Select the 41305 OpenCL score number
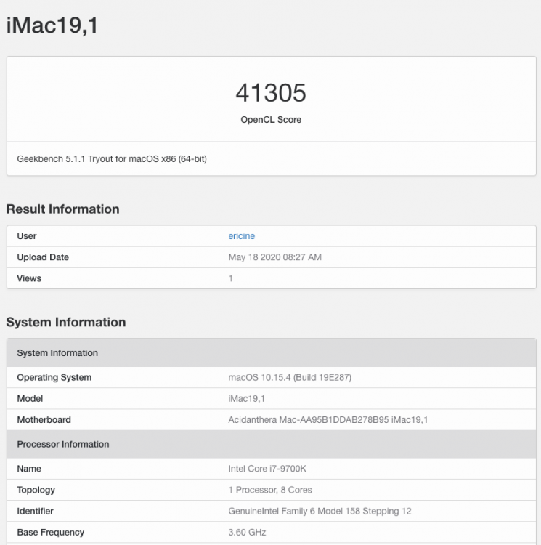Viewport: 541px width, 545px height. [271, 93]
